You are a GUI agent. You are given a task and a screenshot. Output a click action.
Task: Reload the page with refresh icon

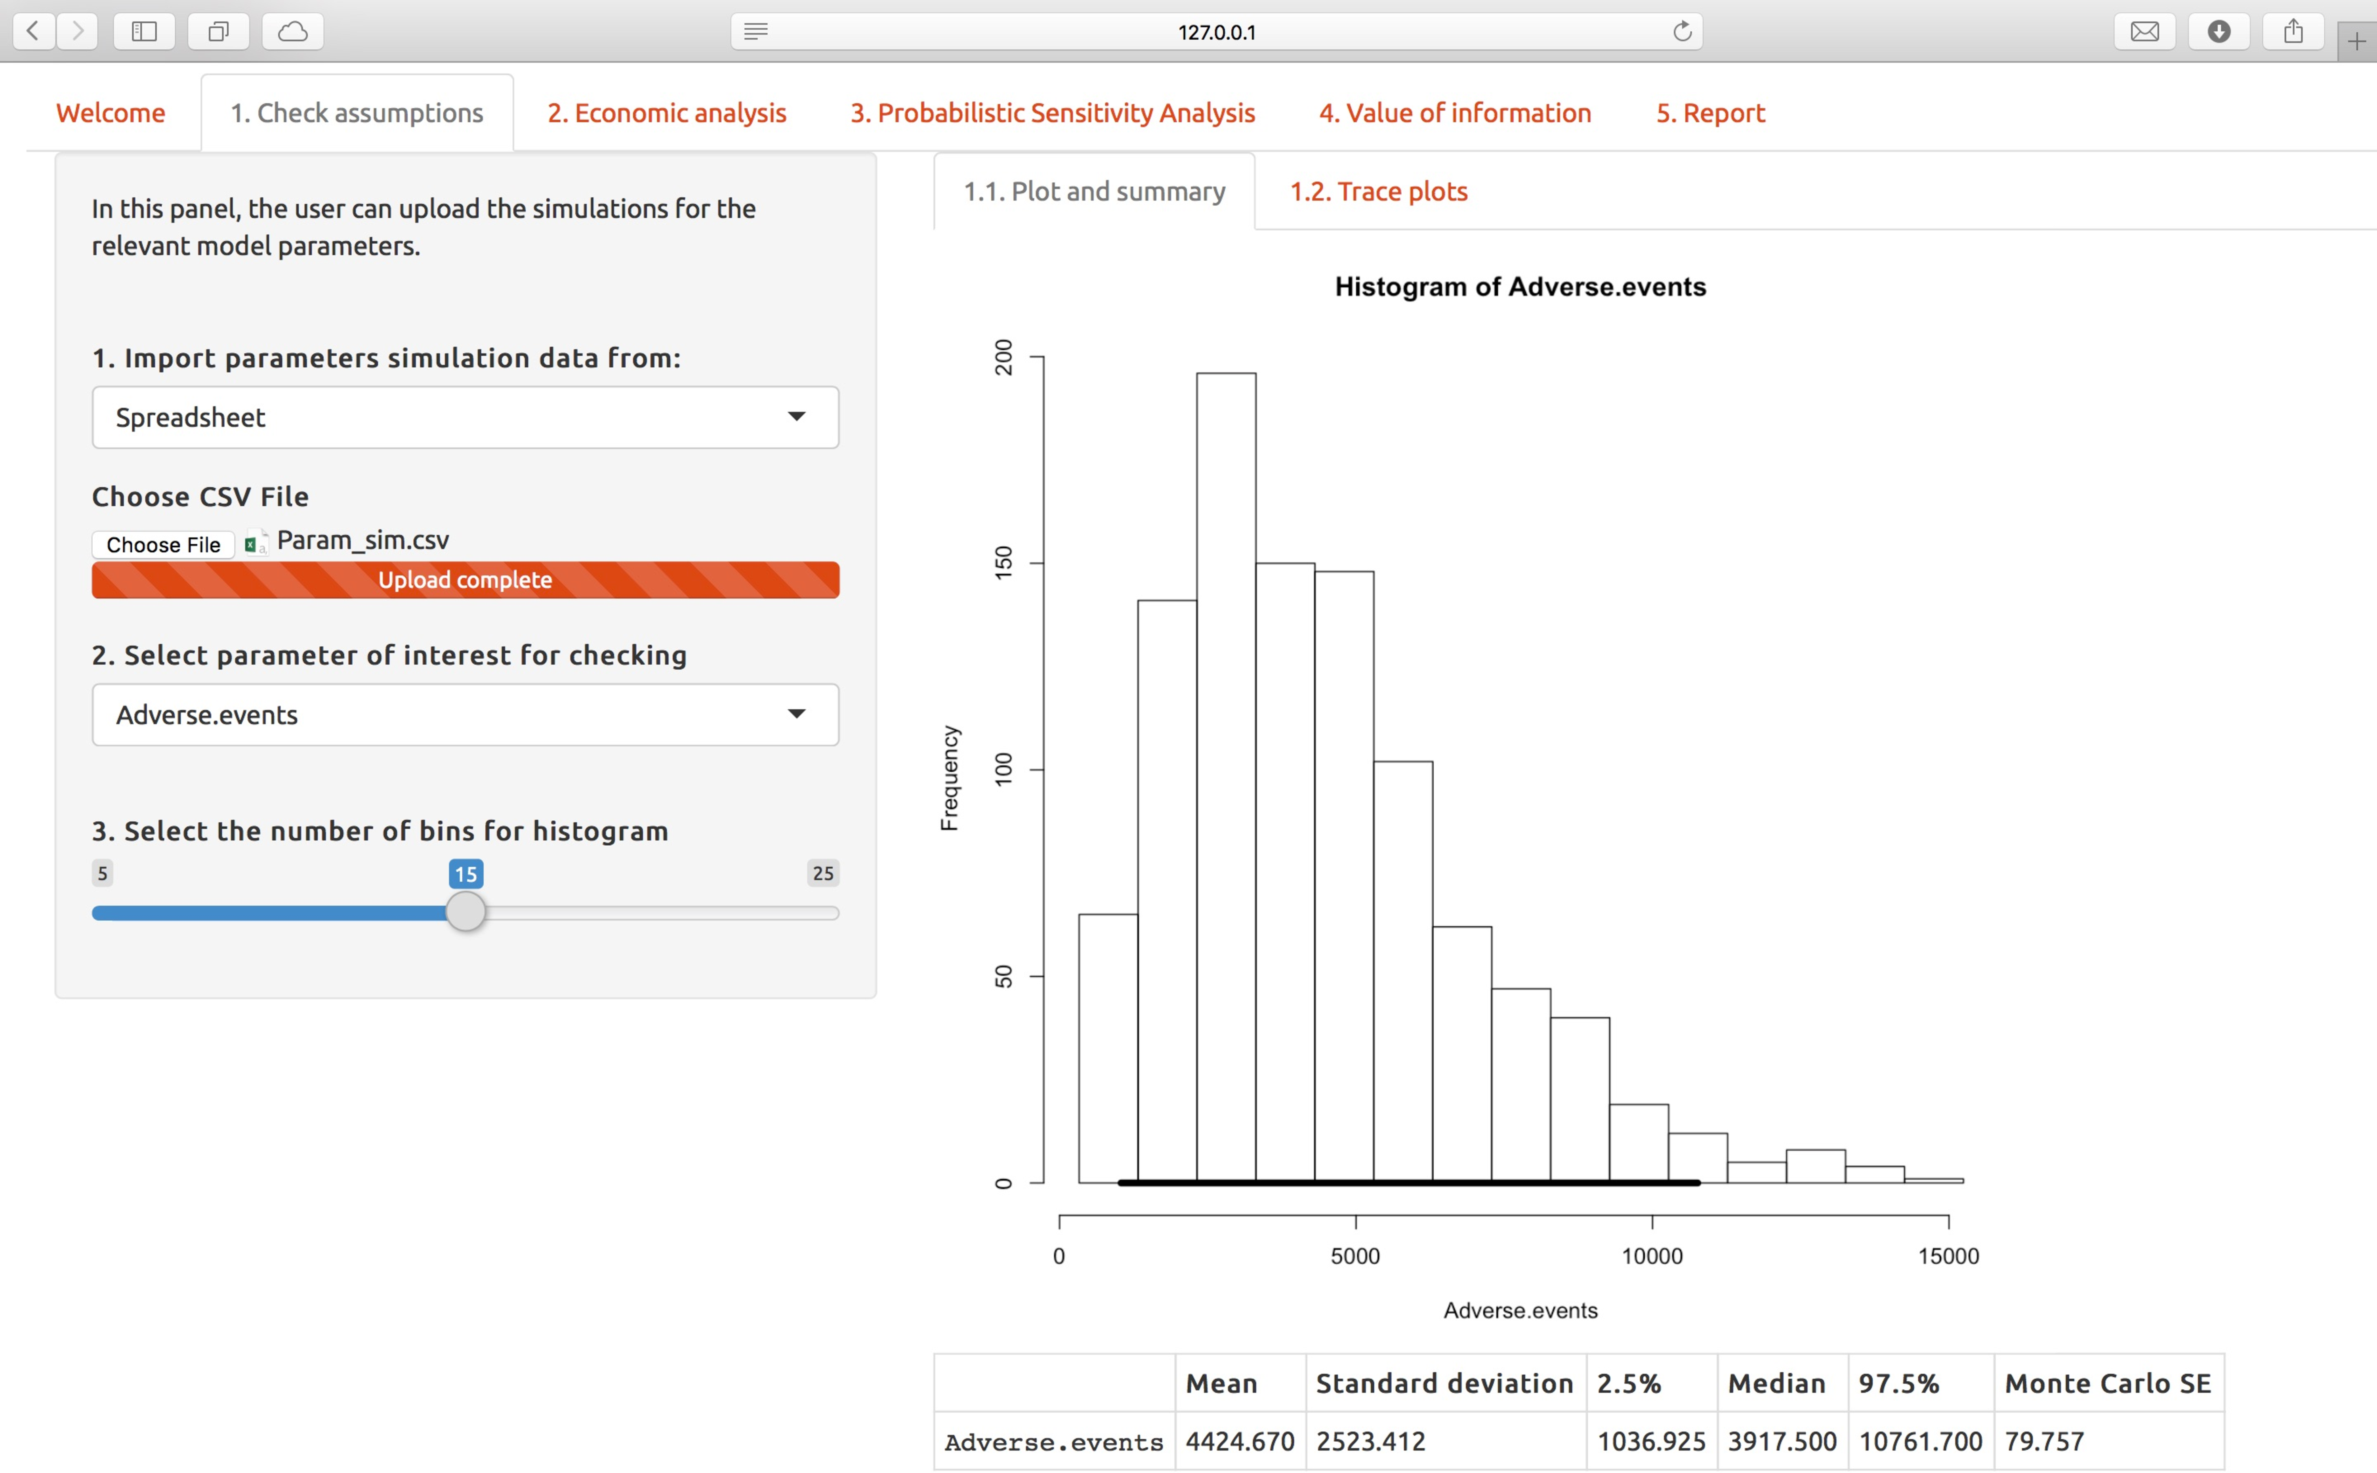click(x=1682, y=31)
